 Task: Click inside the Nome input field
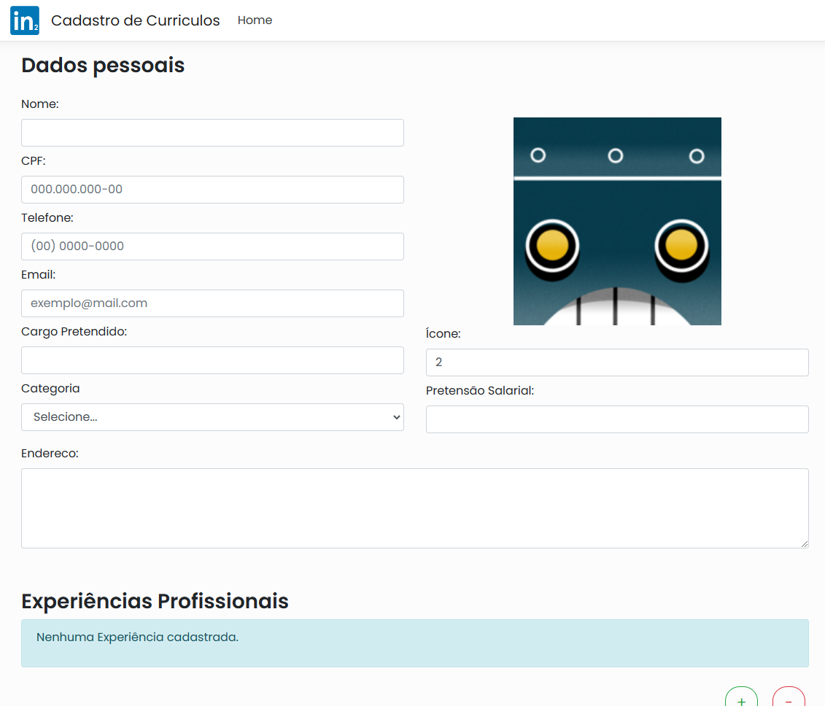212,132
